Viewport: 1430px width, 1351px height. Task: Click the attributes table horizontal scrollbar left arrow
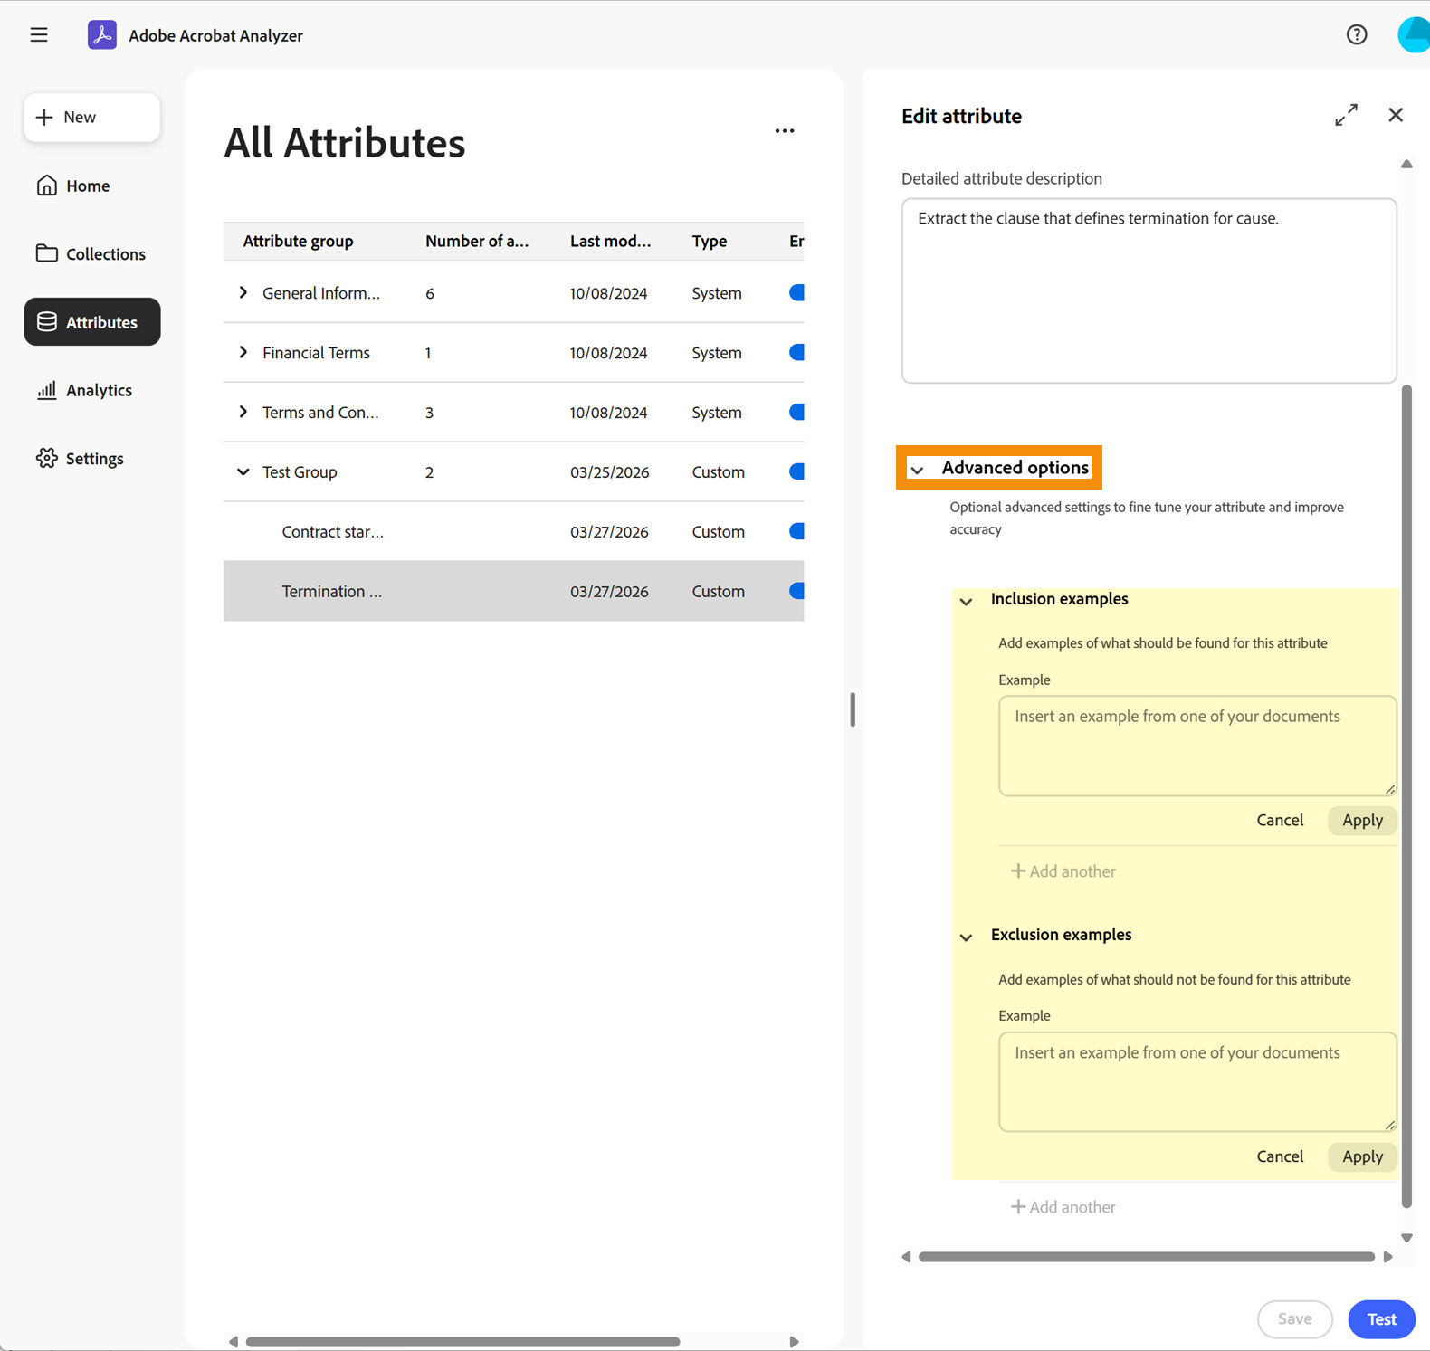[x=233, y=1342]
